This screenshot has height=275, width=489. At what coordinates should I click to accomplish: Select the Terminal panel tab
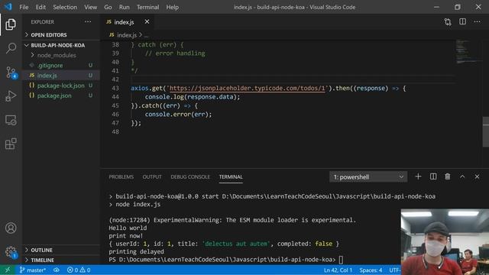coord(231,176)
